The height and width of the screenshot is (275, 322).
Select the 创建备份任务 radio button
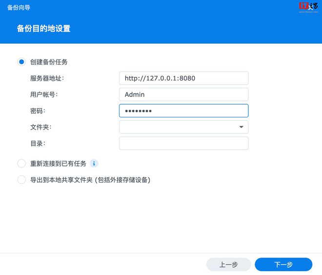21,62
